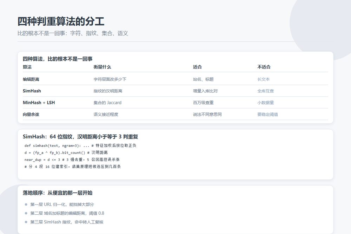This screenshot has height=234, width=351.
Task: Click the subtitle 比的根本不是一回事：字符、指纹、集合、语义
Action: point(73,33)
